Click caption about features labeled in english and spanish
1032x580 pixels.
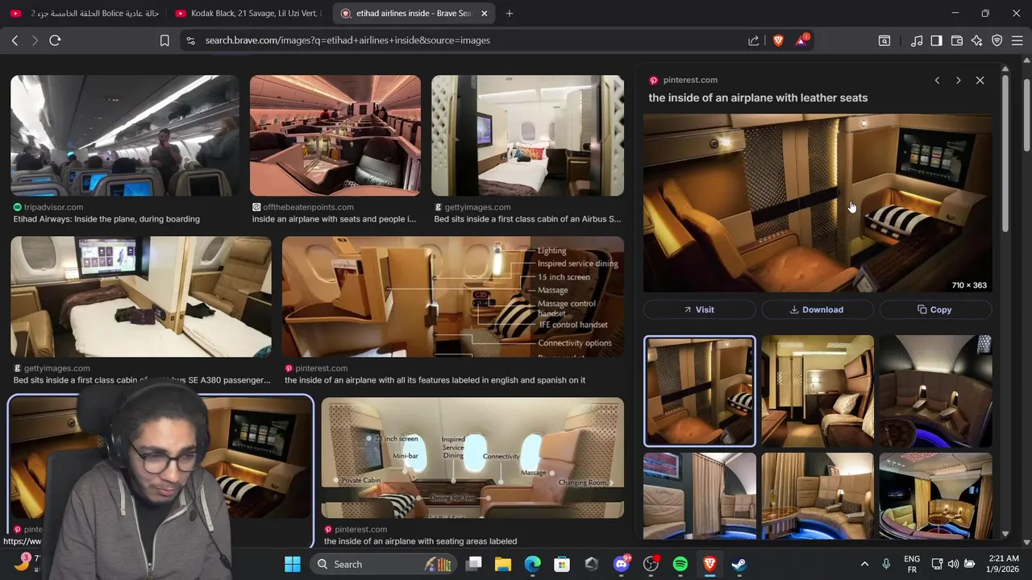tap(435, 380)
